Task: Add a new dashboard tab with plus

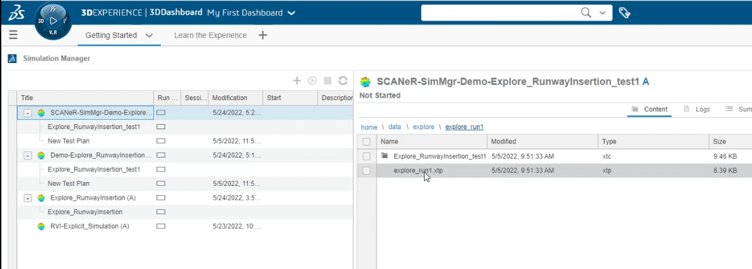Action: 262,35
